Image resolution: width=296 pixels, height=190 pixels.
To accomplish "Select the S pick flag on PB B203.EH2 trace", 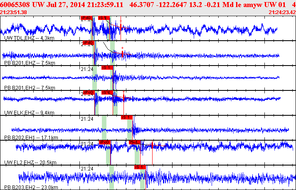I will (140, 167).
